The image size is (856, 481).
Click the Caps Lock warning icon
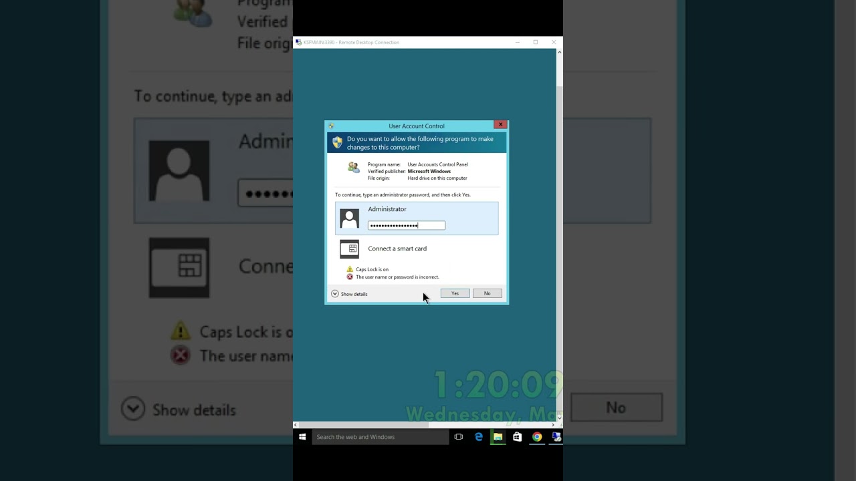click(350, 269)
